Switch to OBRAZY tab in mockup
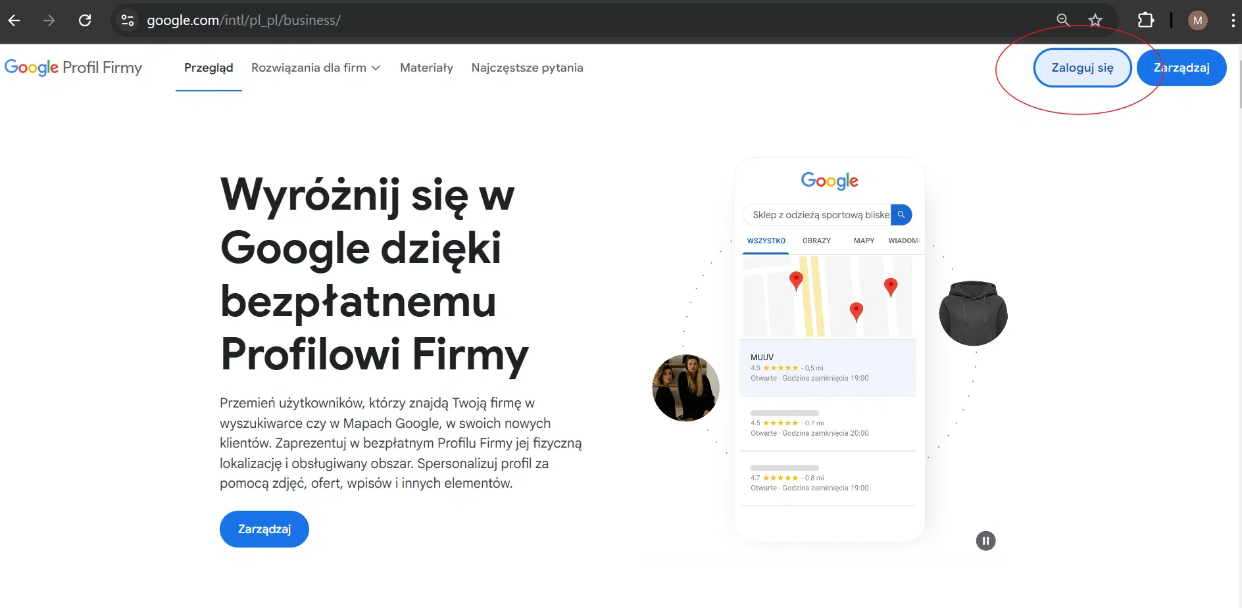The height and width of the screenshot is (608, 1242). (816, 241)
